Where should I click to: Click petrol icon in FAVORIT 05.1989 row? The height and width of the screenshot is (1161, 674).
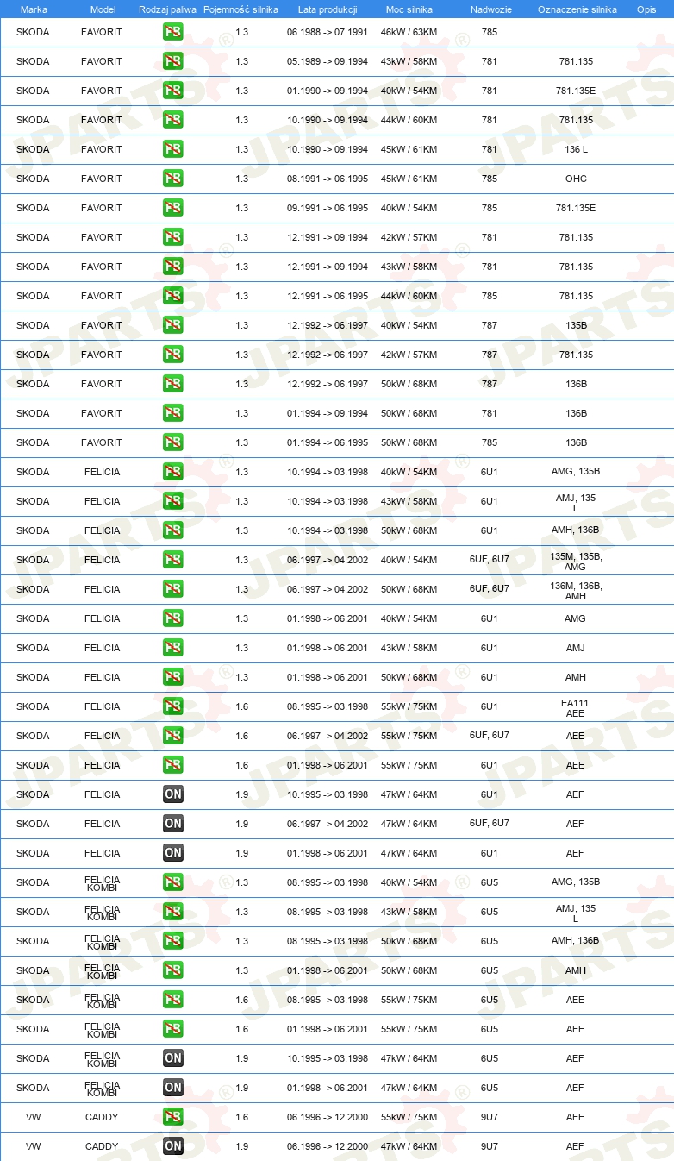(172, 62)
